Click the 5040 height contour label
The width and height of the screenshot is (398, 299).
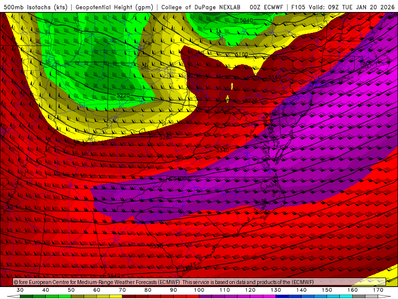click(x=246, y=20)
